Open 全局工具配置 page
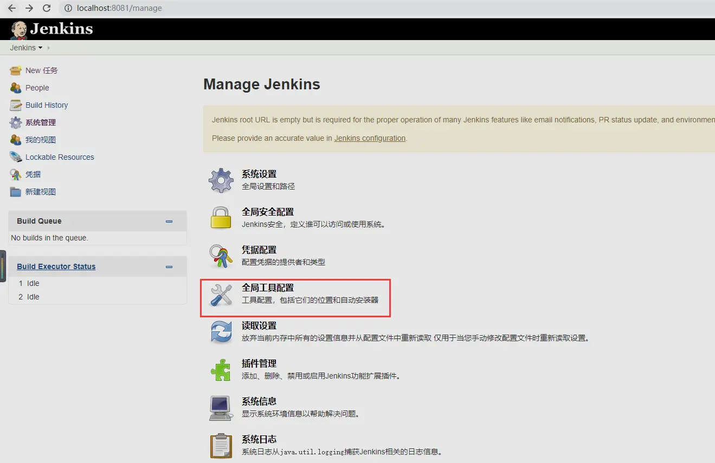This screenshot has width=715, height=463. pos(268,288)
